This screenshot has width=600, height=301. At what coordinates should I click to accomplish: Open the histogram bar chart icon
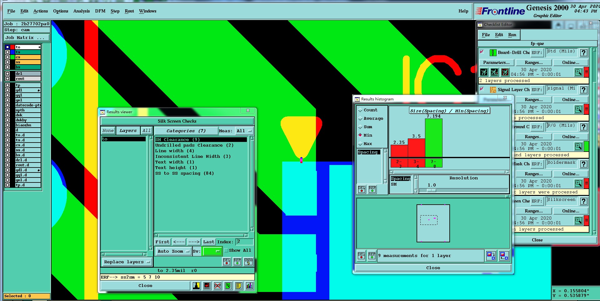point(249,285)
